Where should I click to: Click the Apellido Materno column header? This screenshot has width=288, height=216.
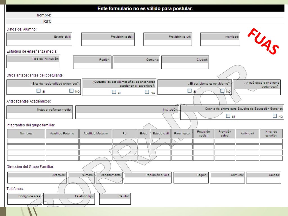[96, 134]
